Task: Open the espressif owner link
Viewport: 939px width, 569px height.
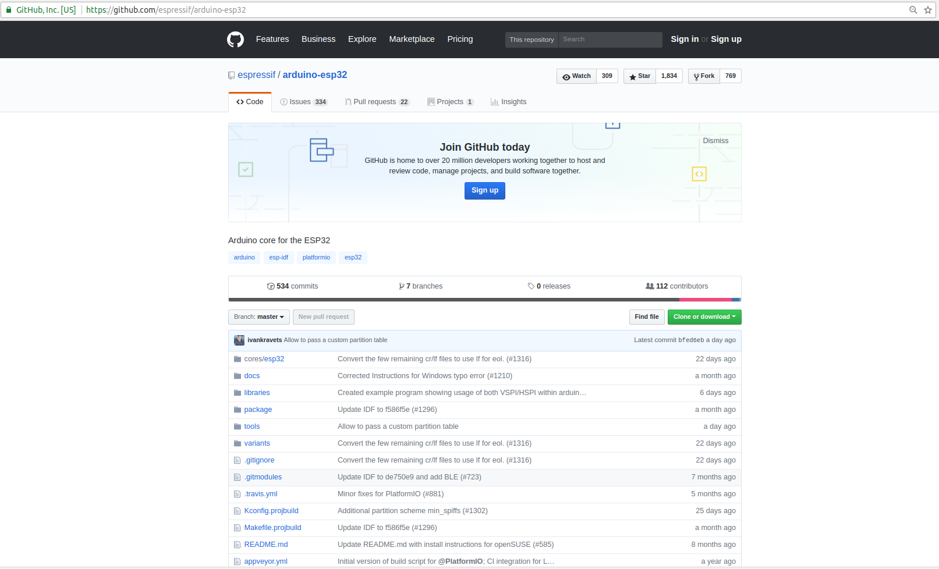Action: pyautogui.click(x=257, y=75)
